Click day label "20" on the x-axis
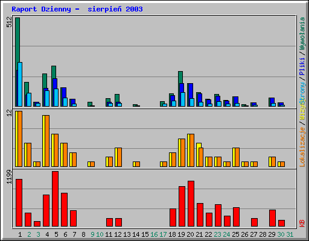309x241 pixels. tap(190, 234)
